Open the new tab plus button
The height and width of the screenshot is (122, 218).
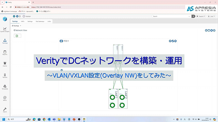pyautogui.click(x=33, y=2)
